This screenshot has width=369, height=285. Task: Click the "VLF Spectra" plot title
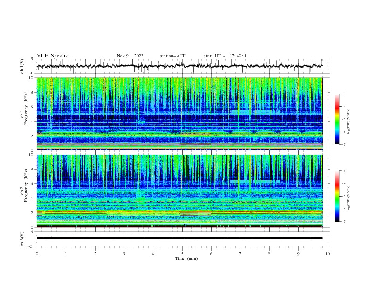pos(53,56)
